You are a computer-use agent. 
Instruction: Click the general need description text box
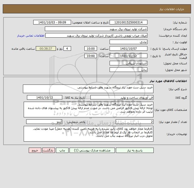(x=88, y=89)
